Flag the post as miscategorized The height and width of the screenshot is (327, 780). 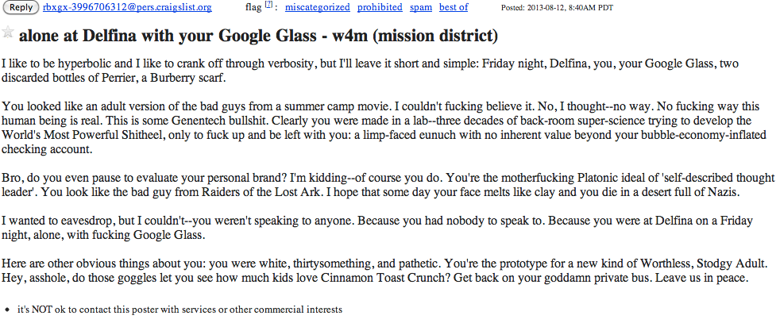tap(318, 7)
